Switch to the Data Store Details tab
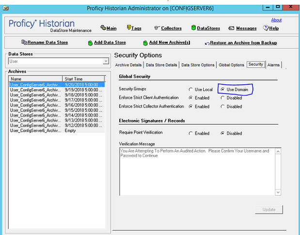 pos(161,65)
